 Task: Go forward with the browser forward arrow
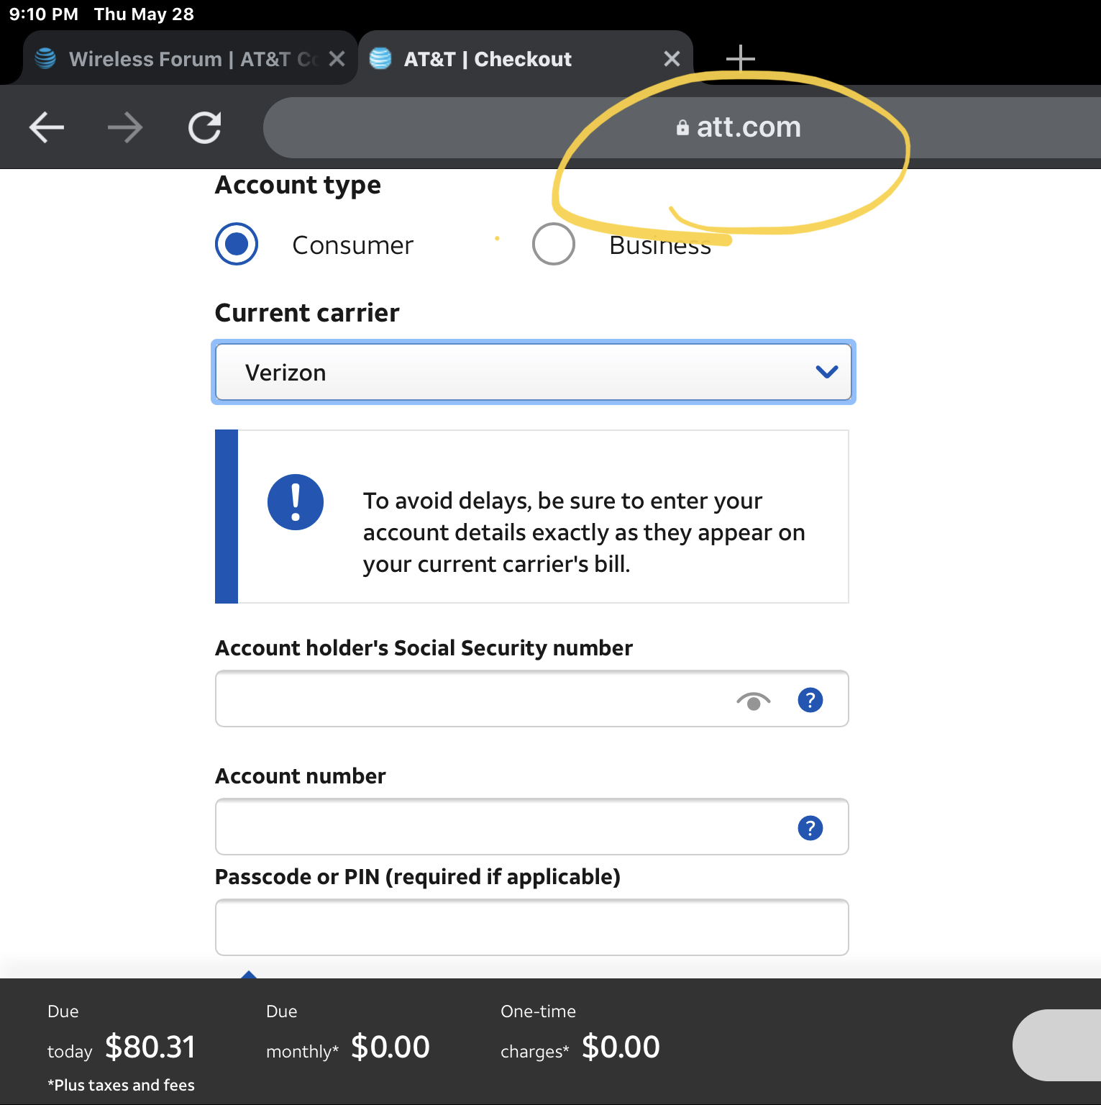coord(125,128)
